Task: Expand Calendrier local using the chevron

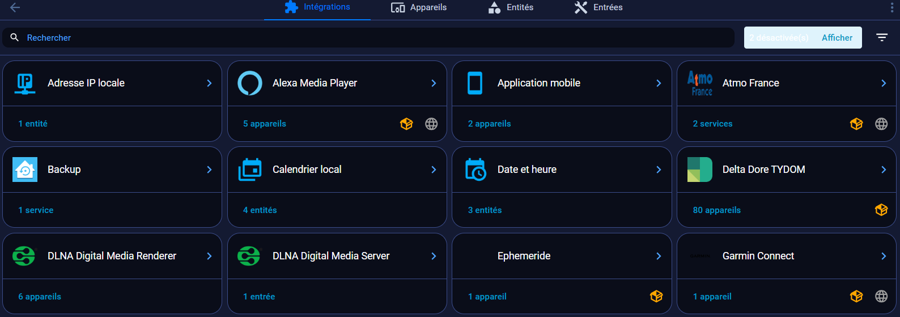Action: (x=434, y=170)
